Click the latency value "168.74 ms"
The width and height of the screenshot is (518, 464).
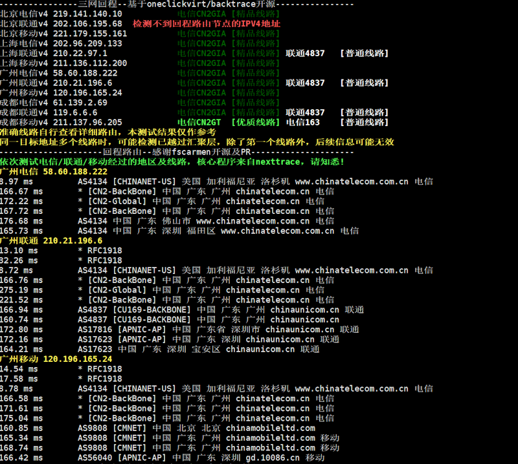coord(21,448)
